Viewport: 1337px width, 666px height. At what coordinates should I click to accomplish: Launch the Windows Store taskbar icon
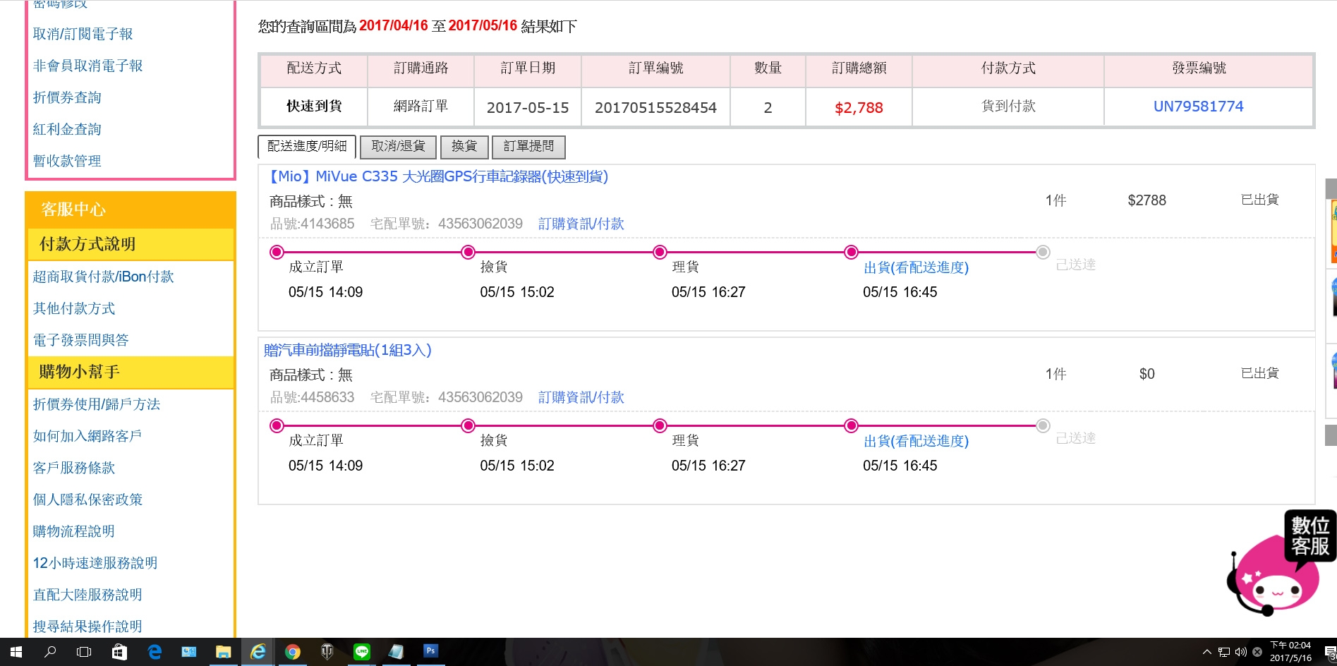coord(119,652)
